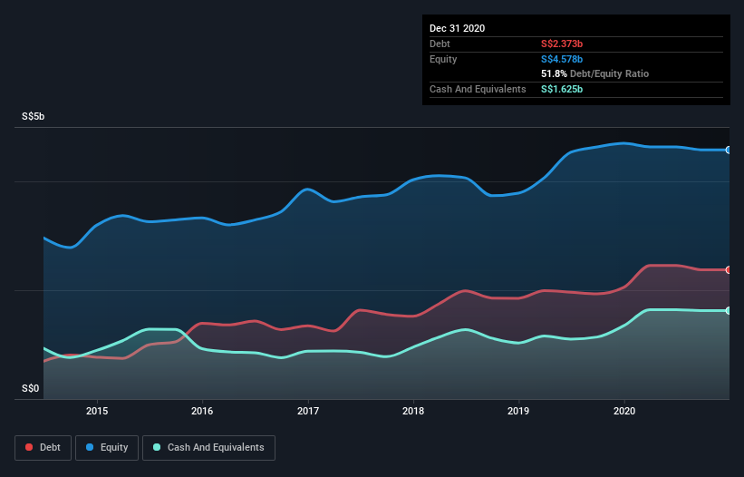Toggle the Equity series legend button
Image resolution: width=744 pixels, height=477 pixels.
click(107, 448)
